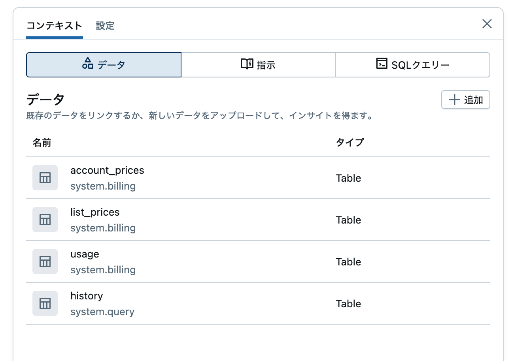Click the table icon next to list_prices
510x361 pixels.
[45, 220]
